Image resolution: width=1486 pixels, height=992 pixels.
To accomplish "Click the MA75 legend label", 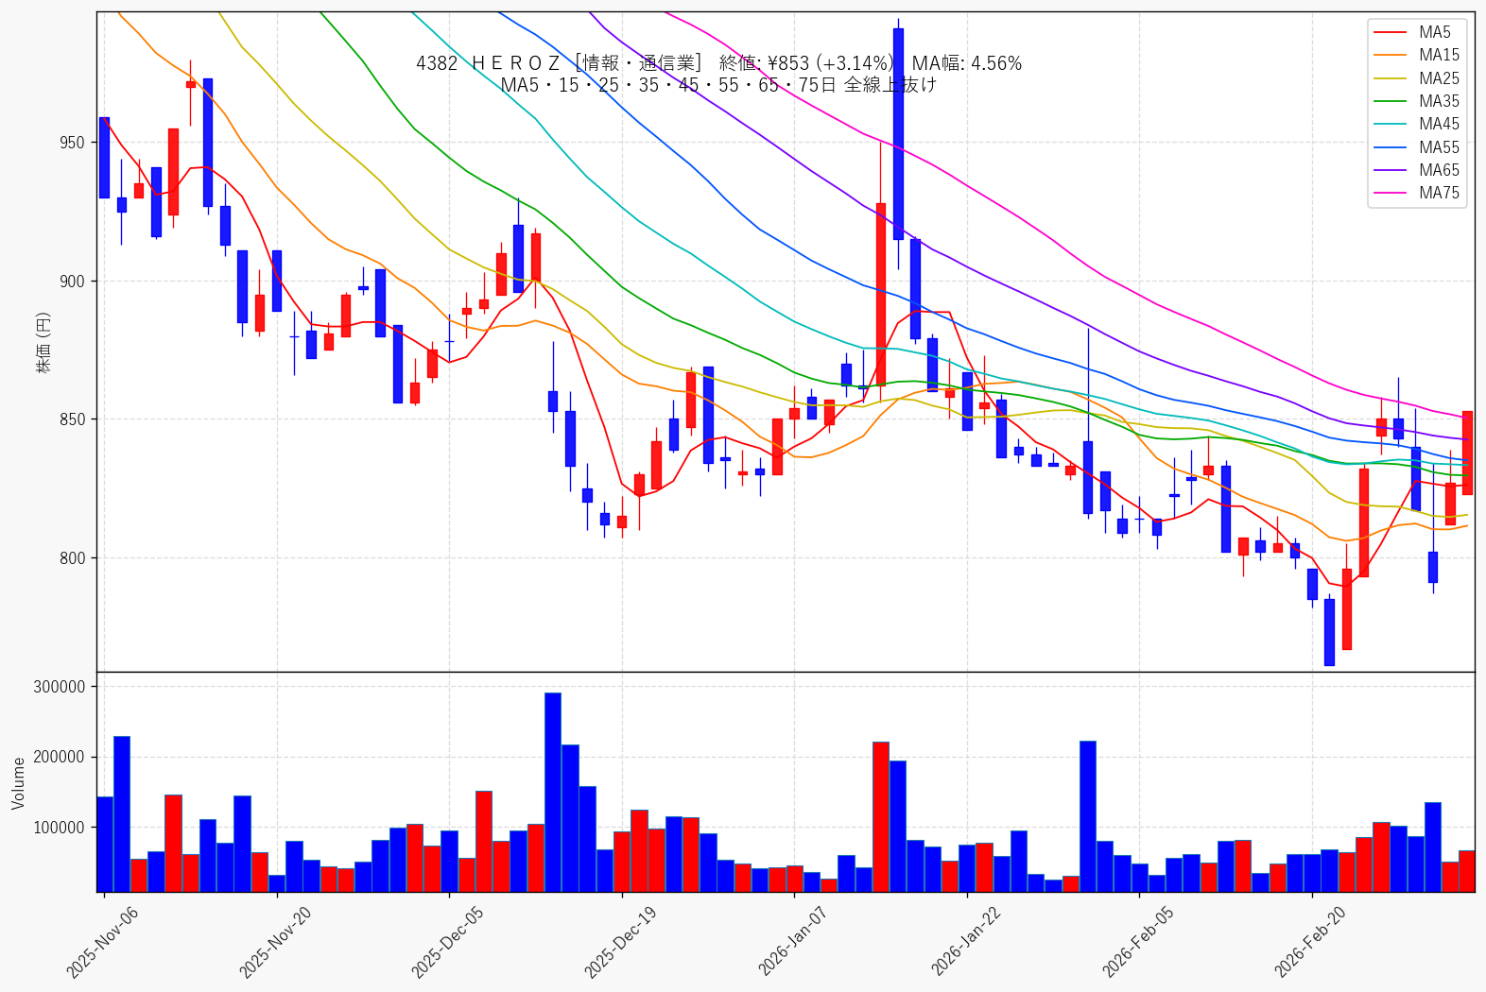I will (x=1439, y=193).
